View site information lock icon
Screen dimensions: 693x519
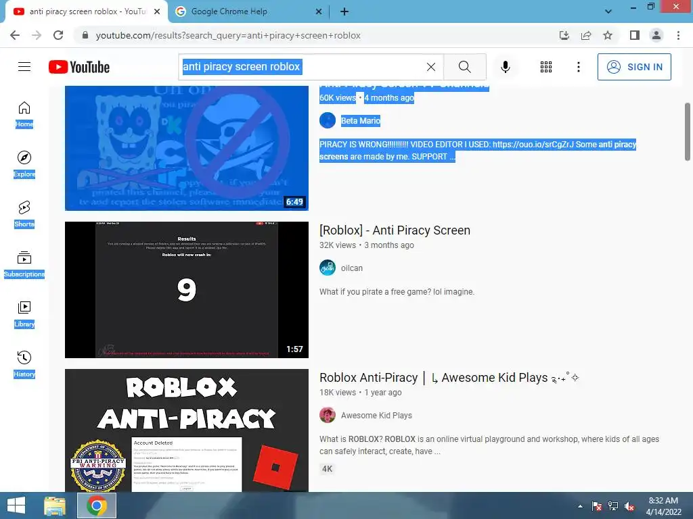click(x=85, y=35)
